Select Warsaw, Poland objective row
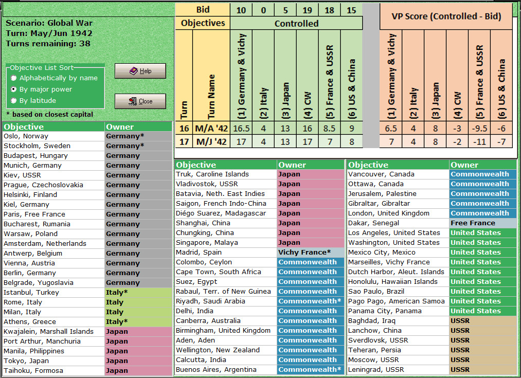The image size is (521, 378). tap(87, 234)
